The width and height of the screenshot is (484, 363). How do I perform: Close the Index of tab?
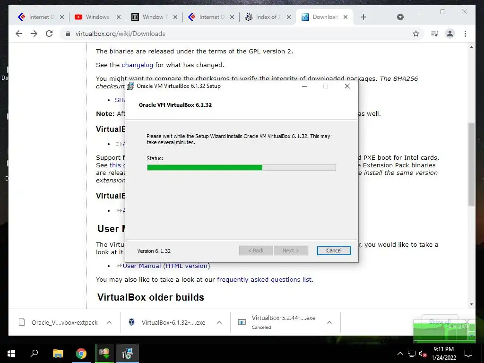click(x=289, y=17)
